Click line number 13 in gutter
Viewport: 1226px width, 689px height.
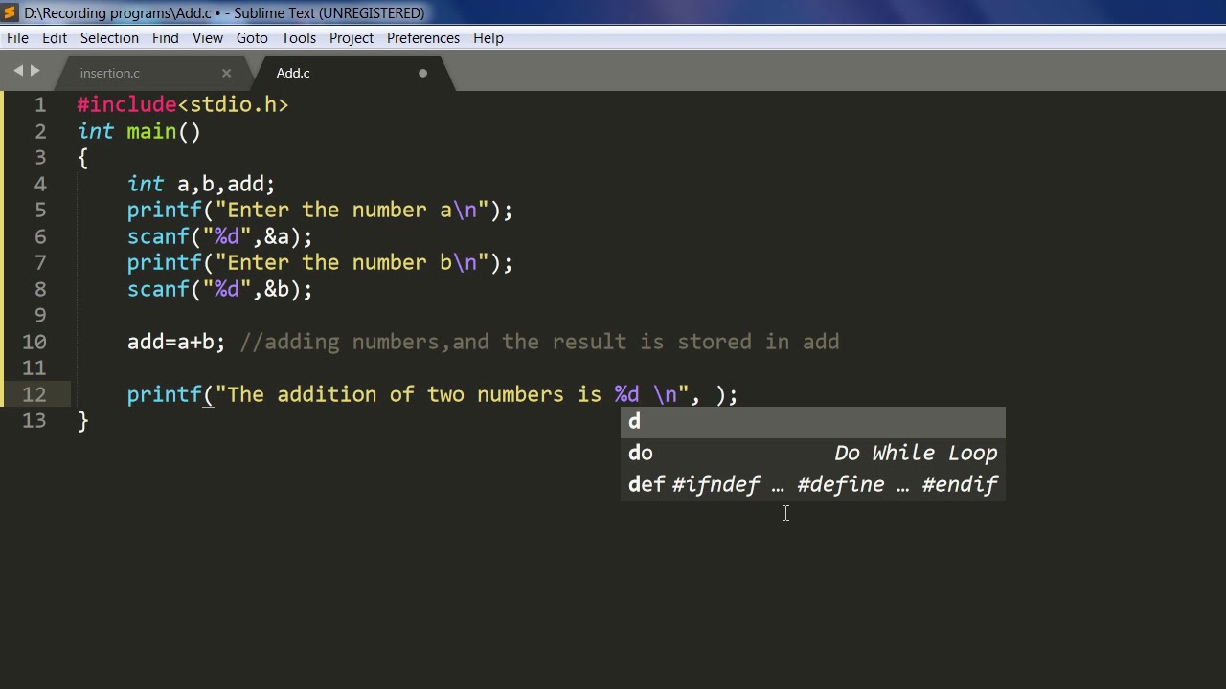pyautogui.click(x=34, y=420)
